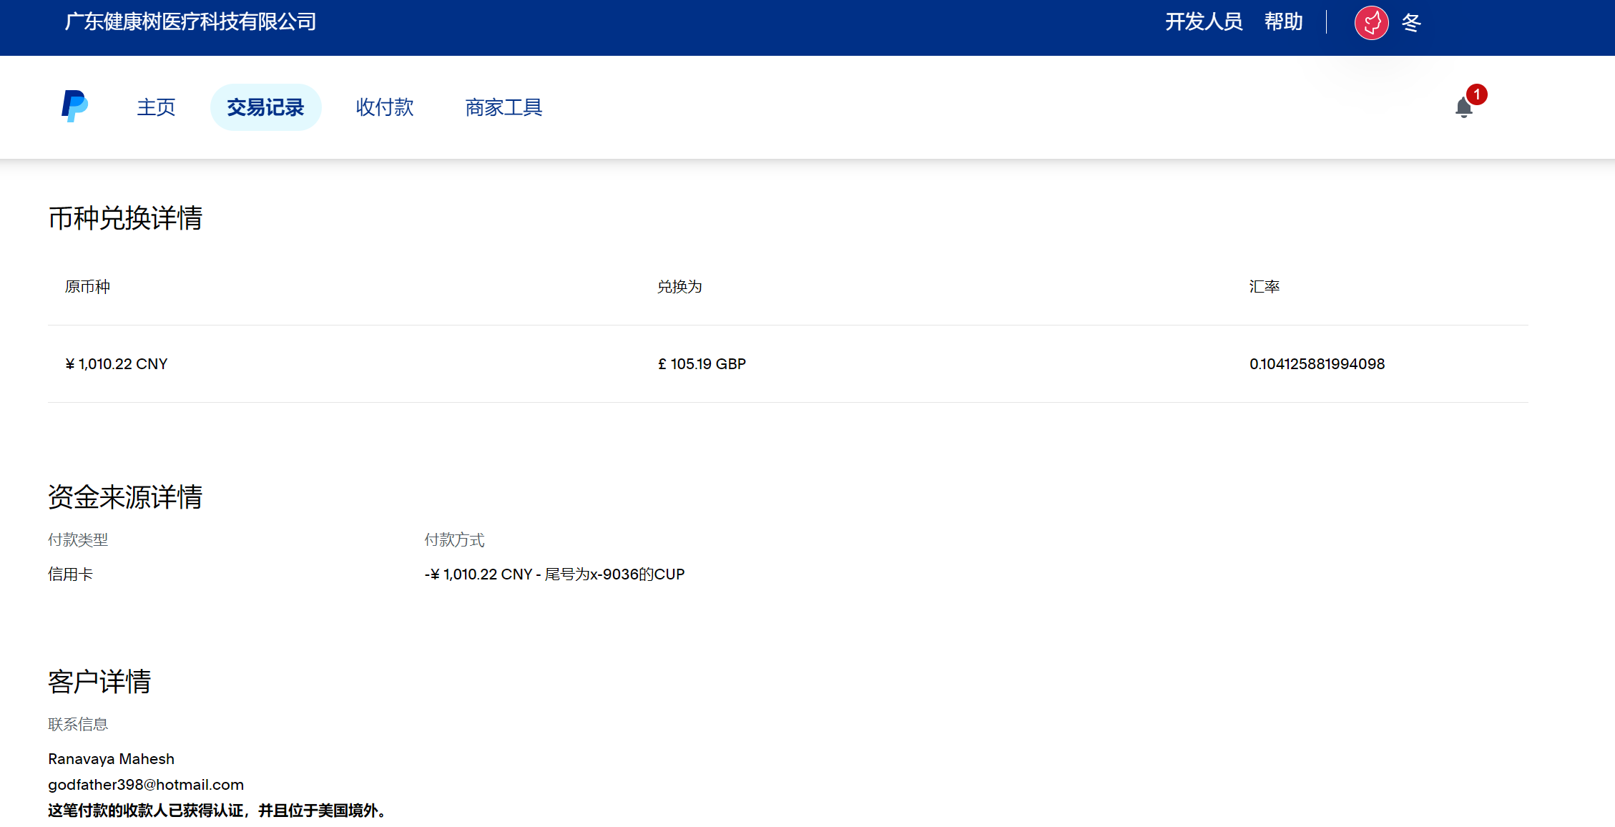Open the notifications bell
1615x827 pixels.
pyautogui.click(x=1463, y=108)
